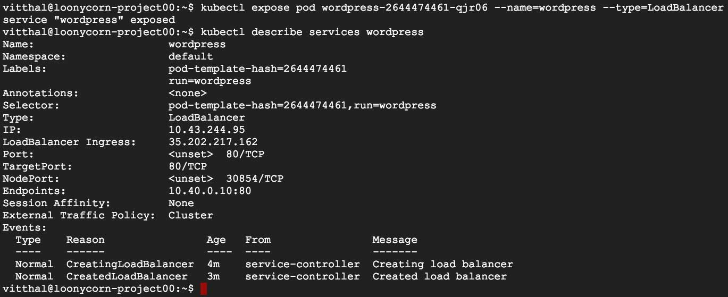Click the External Traffic Policy value 'Cluster'
Image resolution: width=728 pixels, height=297 pixels.
(x=190, y=215)
